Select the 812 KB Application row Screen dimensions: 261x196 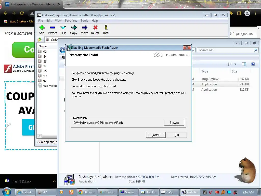click(221, 90)
